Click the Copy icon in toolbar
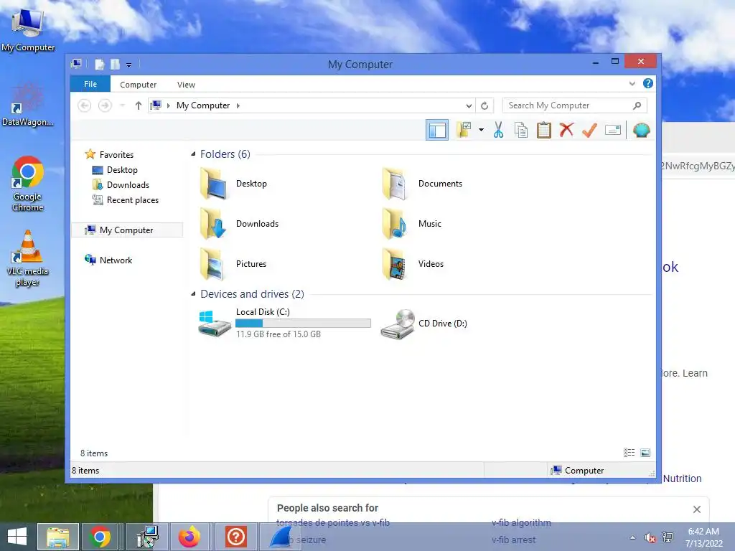This screenshot has height=551, width=735. [x=521, y=130]
